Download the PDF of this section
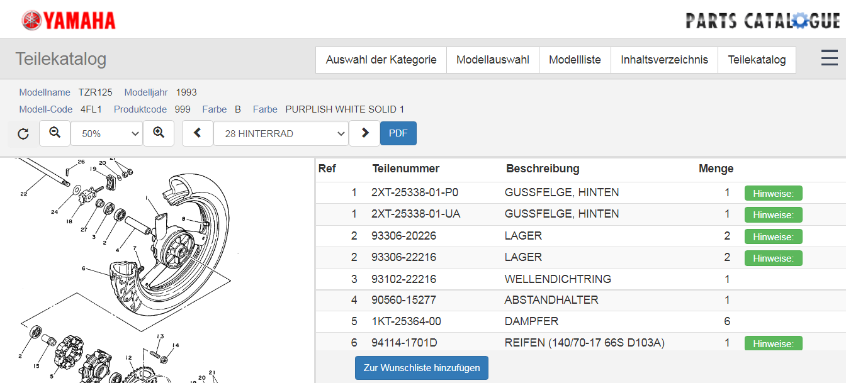This screenshot has height=383, width=846. [398, 133]
